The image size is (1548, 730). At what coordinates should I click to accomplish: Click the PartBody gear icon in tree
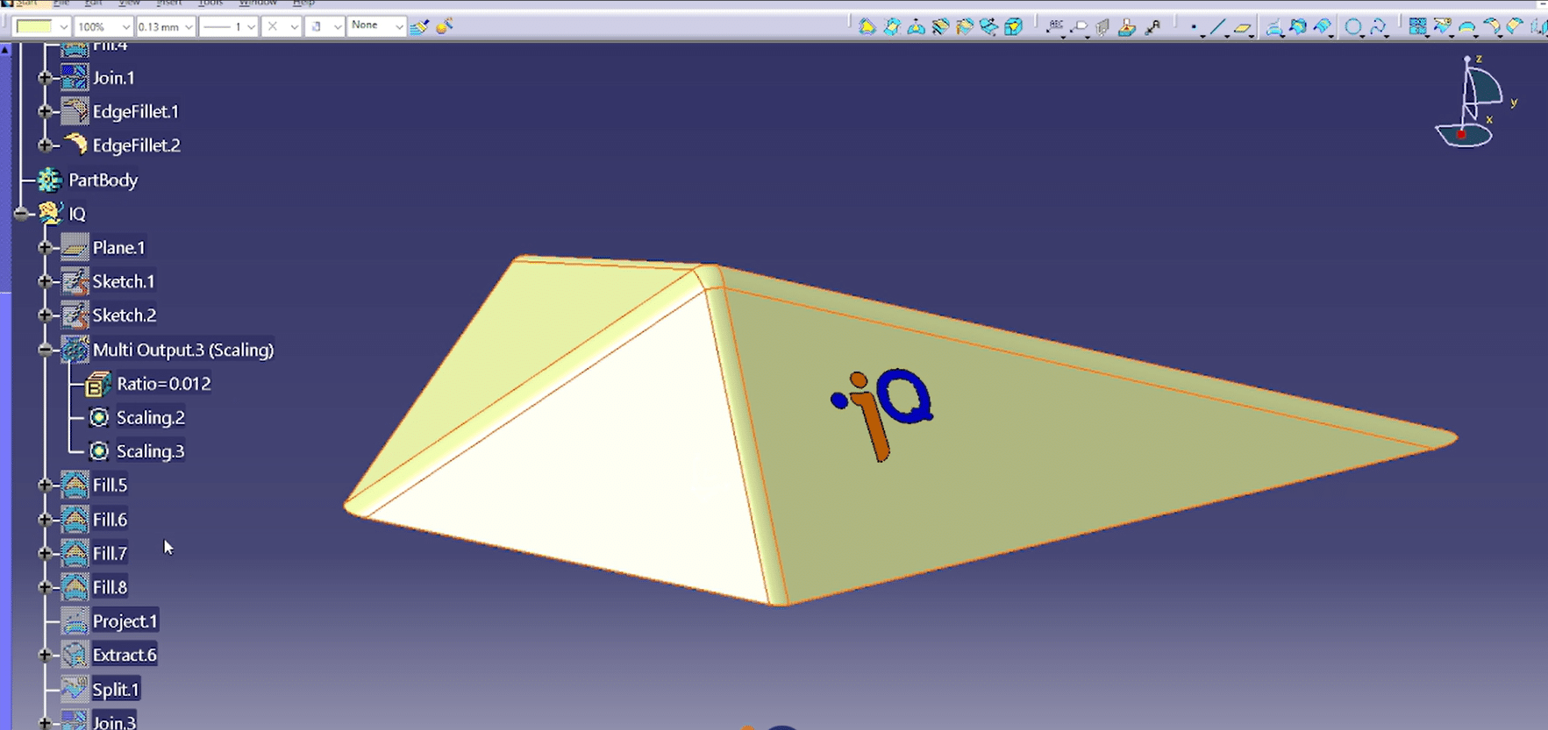pyautogui.click(x=50, y=180)
